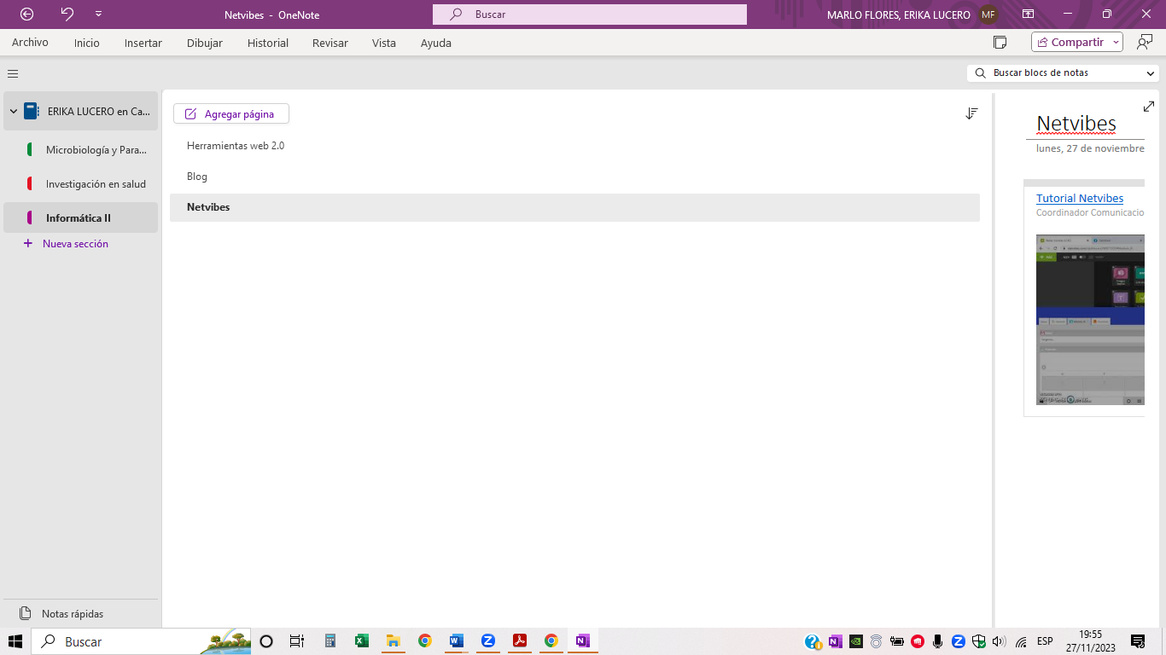The image size is (1166, 655).
Task: Open Calculator from the taskbar
Action: coord(329,641)
